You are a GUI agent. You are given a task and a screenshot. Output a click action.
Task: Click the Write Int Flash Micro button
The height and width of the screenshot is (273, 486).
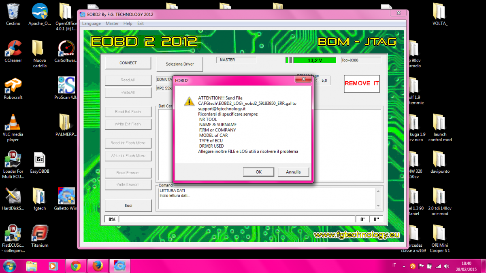point(128,156)
